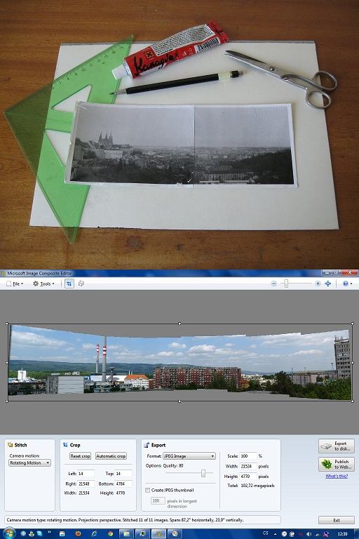Image resolution: width=359 pixels, height=539 pixels.
Task: Click the export Height field
Action: (248, 477)
